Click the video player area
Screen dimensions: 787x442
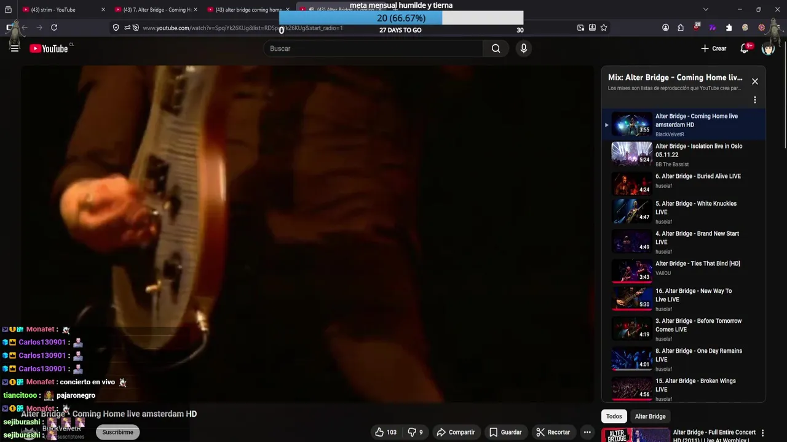(308, 234)
